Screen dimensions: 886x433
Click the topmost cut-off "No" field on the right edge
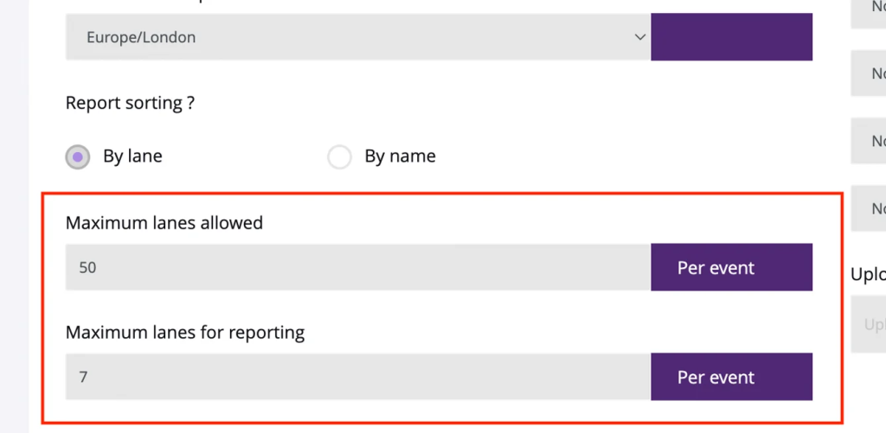pos(870,12)
